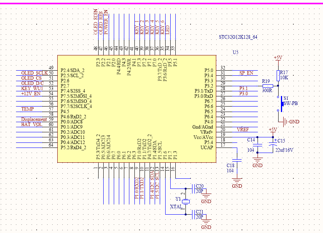Screen dimensions: 323x233
Task: Select the vertical P1.1/TXD2 net label
Action: click(x=142, y=188)
